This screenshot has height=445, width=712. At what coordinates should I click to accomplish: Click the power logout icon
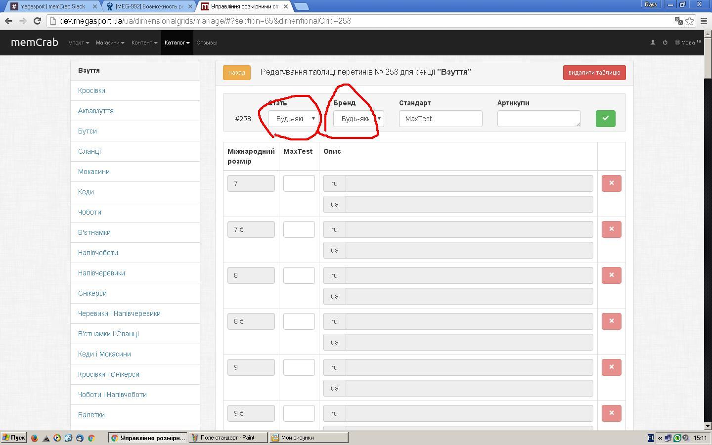665,43
